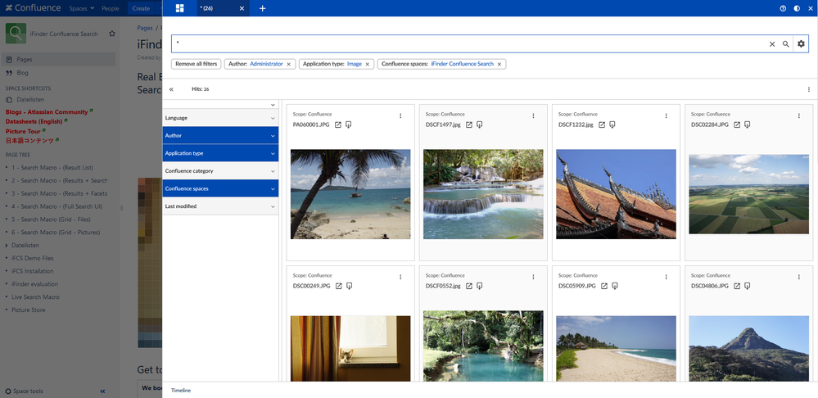The height and width of the screenshot is (398, 818).
Task: Open '6 - Search Macro (Grid - Pictures)' page
Action: (56, 232)
